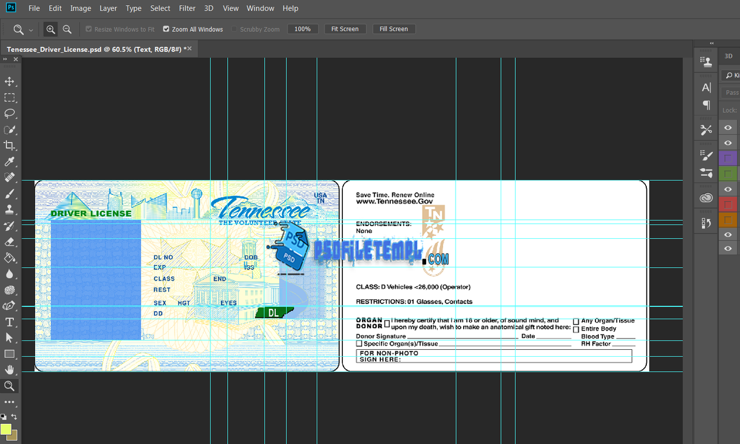Select the Path Selection tool

pyautogui.click(x=9, y=338)
